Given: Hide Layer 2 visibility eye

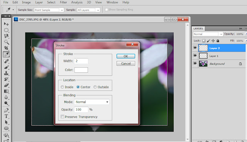Looking at the screenshot, I should pyautogui.click(x=195, y=48).
